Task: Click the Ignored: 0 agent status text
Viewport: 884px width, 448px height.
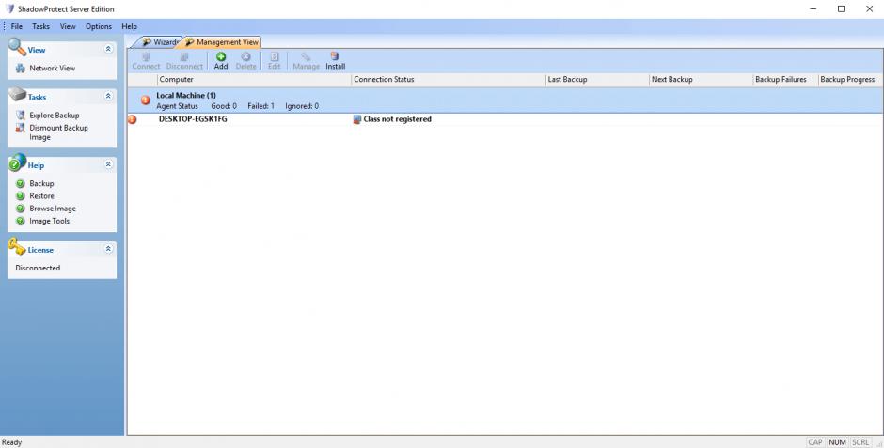Action: [x=302, y=106]
